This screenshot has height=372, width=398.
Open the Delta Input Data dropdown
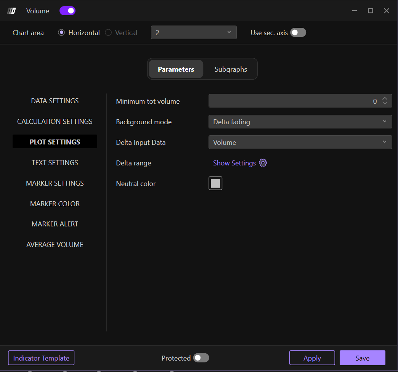point(300,142)
